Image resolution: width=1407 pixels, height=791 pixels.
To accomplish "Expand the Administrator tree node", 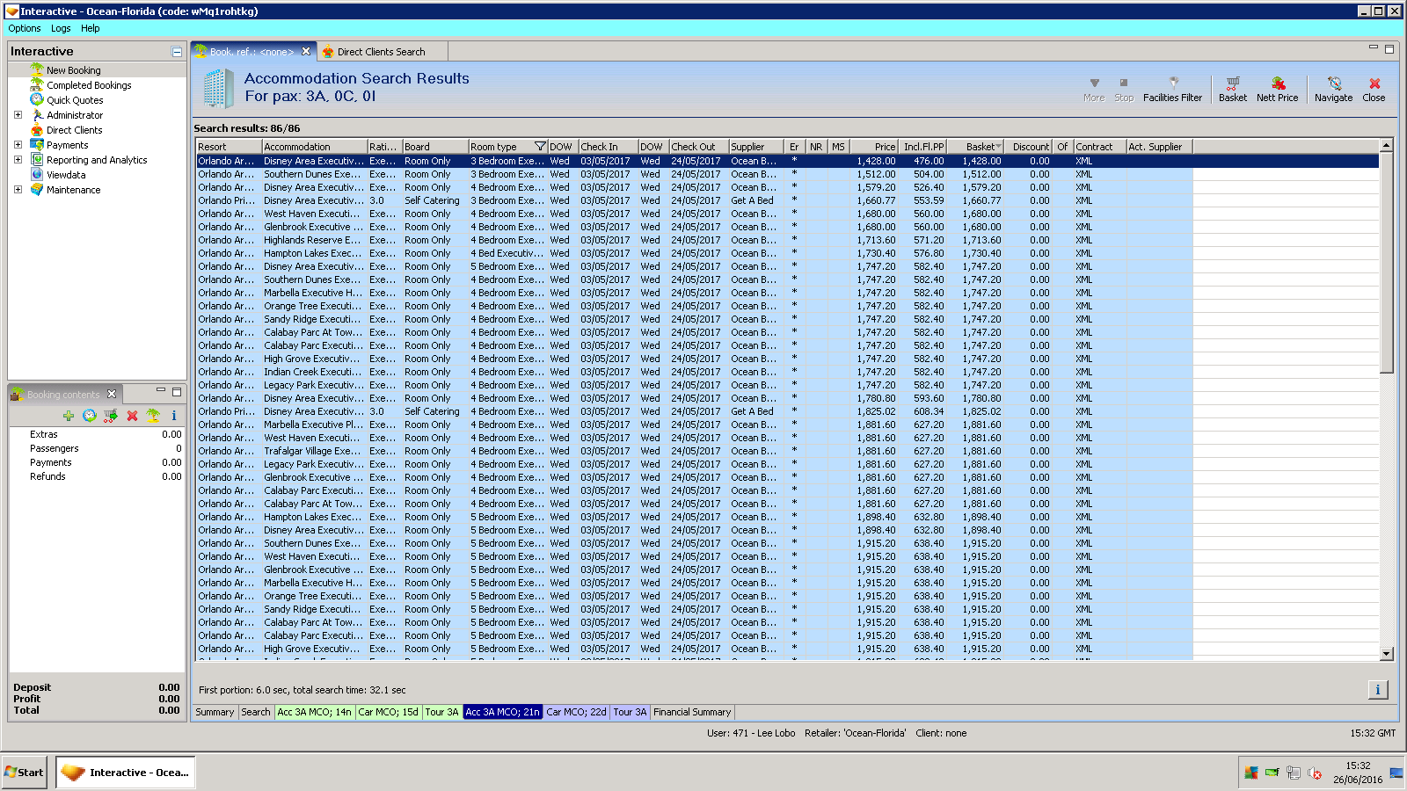I will point(18,115).
